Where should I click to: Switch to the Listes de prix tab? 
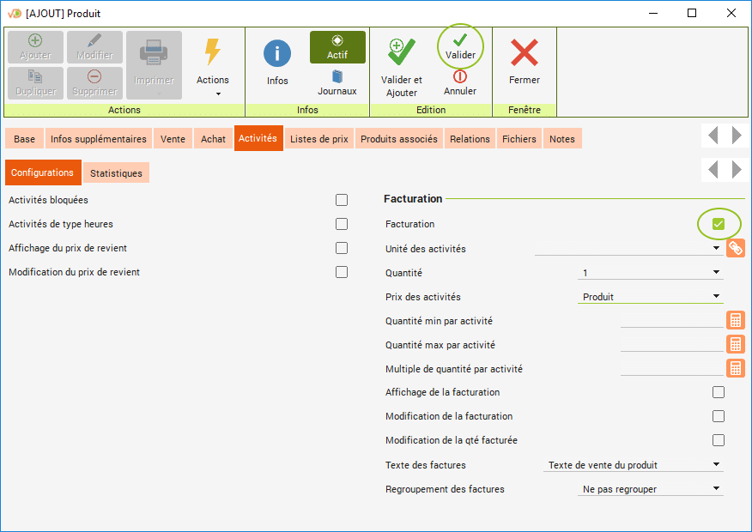point(319,139)
